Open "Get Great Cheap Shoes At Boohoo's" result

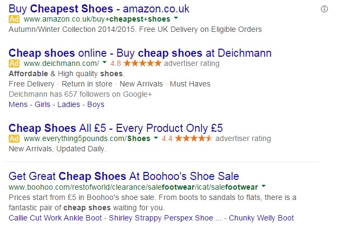124,176
